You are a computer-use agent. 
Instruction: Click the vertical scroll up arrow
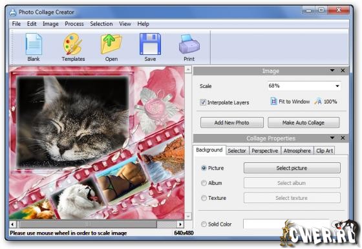188,70
